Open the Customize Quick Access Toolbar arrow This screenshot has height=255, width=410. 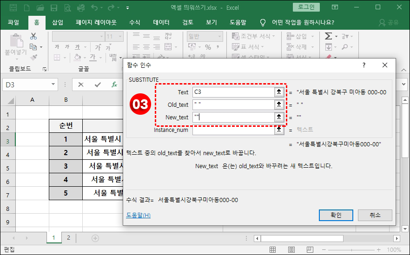coord(127,8)
